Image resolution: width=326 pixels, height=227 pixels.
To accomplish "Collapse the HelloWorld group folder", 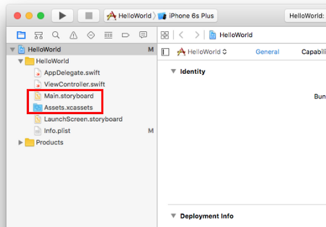I will coord(20,61).
